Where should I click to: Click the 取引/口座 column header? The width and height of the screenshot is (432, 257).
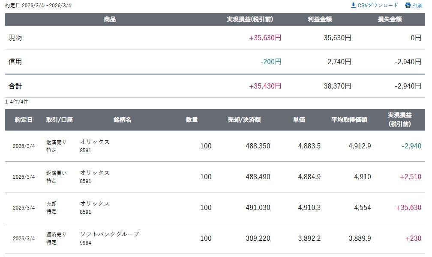[60, 120]
